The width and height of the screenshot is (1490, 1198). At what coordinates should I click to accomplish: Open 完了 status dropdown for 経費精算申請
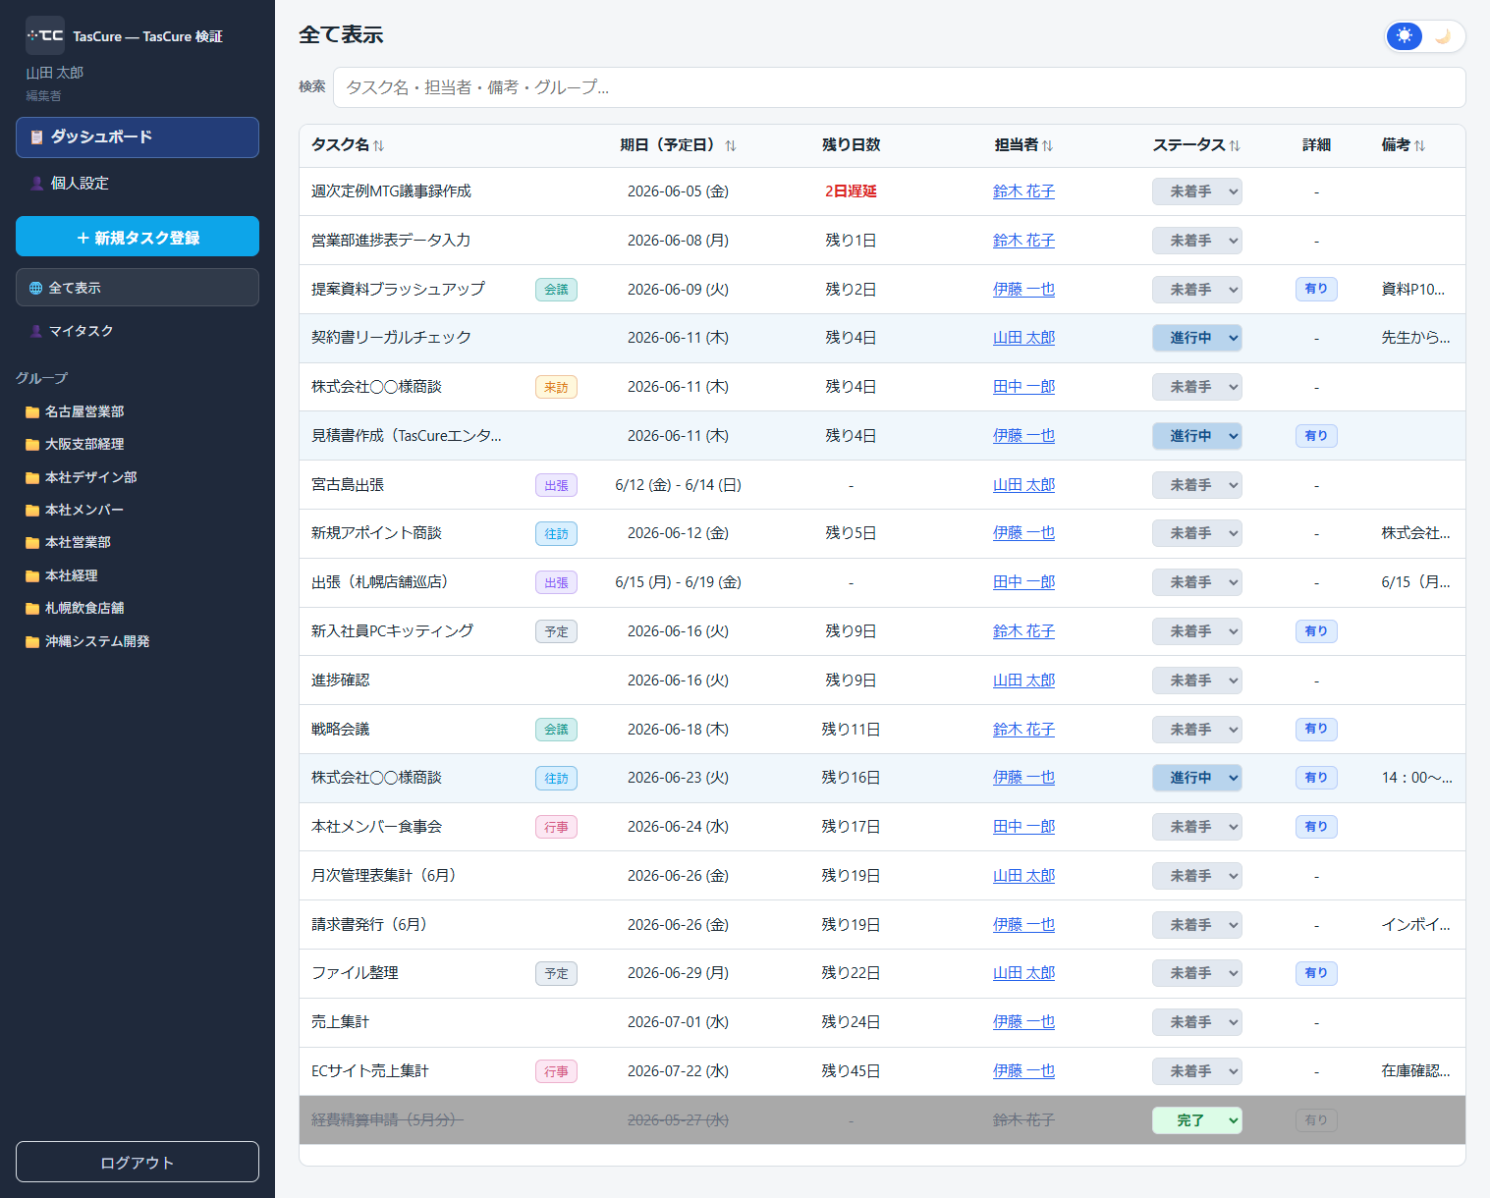click(1196, 1120)
